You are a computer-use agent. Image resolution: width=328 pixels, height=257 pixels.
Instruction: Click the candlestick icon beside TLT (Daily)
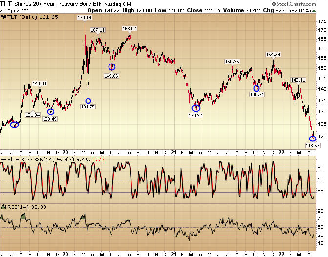[4, 17]
